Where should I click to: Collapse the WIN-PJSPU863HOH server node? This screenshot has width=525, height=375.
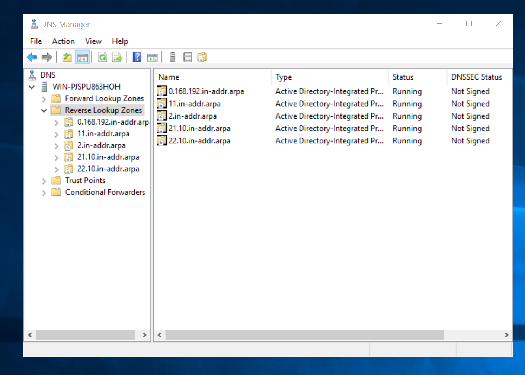[32, 87]
